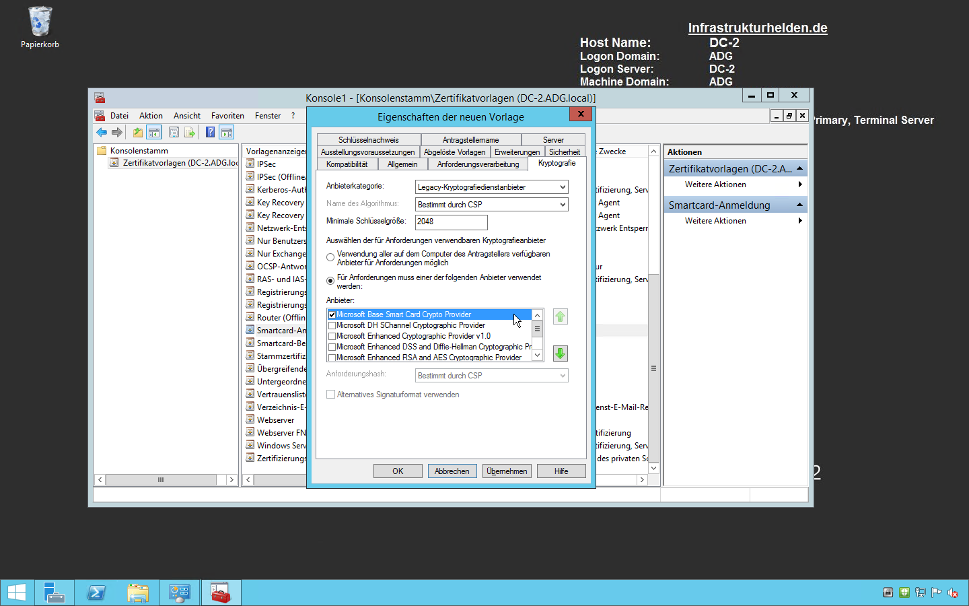
Task: Go back with the blue arrow in console toolbar
Action: coord(102,133)
